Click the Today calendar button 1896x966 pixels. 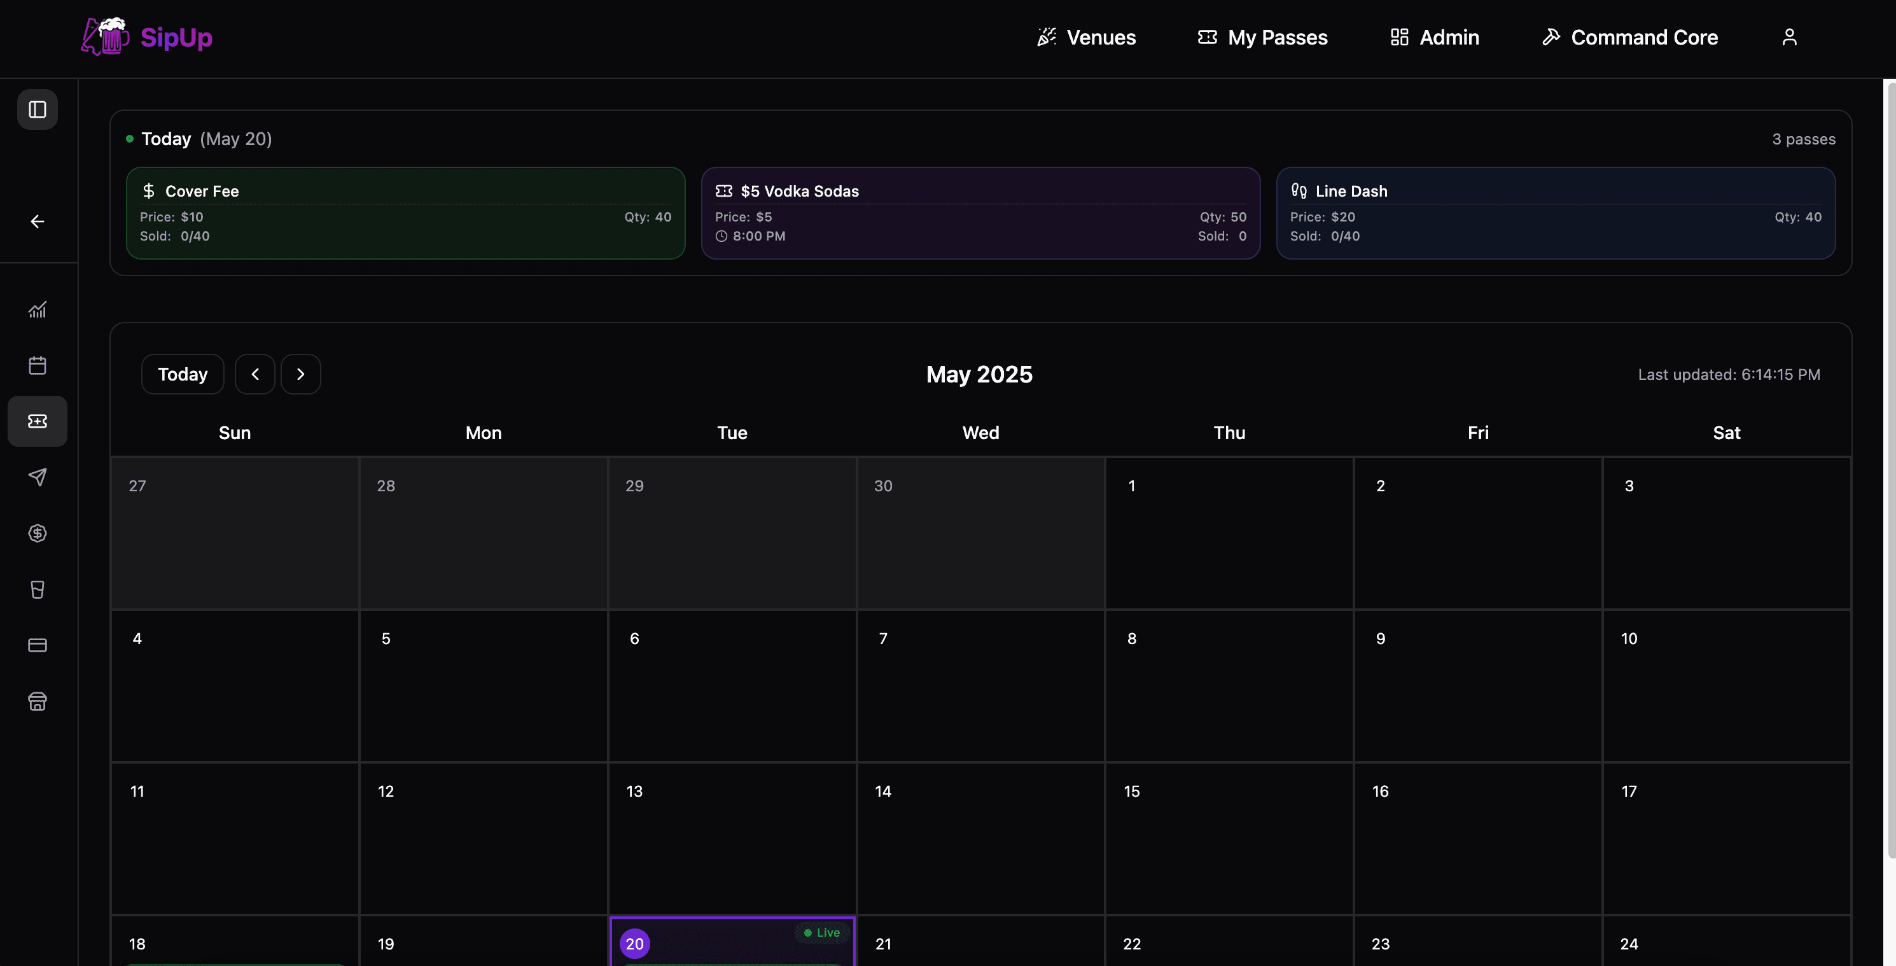[183, 374]
